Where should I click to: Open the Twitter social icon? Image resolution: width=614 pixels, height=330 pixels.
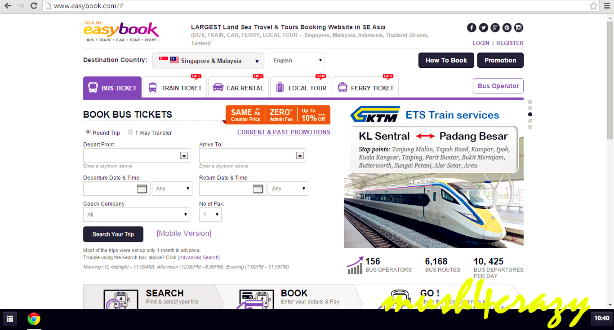483,28
